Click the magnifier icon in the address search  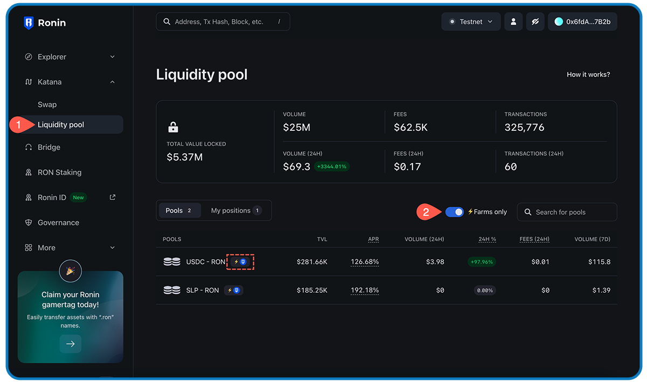point(166,22)
